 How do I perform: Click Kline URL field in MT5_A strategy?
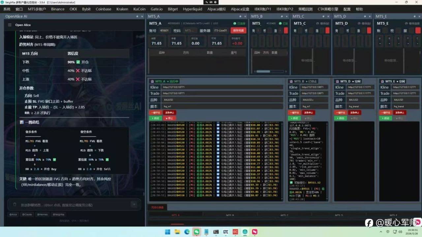222,87
